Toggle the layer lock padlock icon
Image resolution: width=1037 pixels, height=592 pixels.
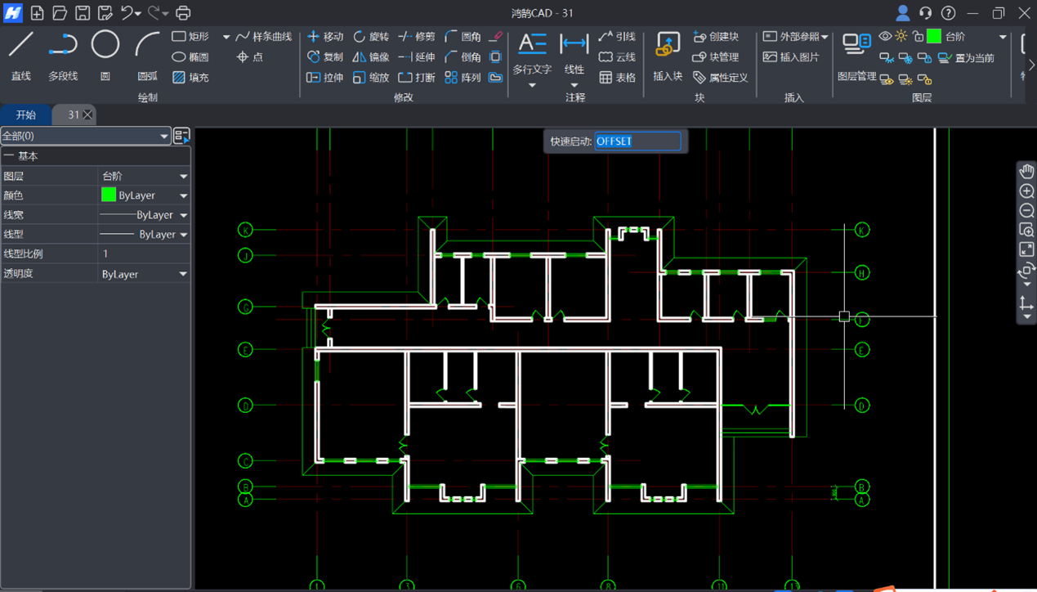click(x=918, y=37)
